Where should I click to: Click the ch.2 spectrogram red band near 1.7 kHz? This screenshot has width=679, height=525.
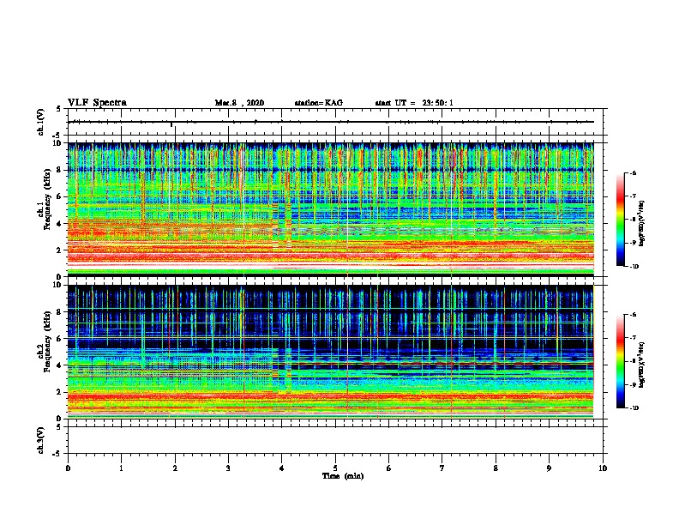(x=330, y=396)
